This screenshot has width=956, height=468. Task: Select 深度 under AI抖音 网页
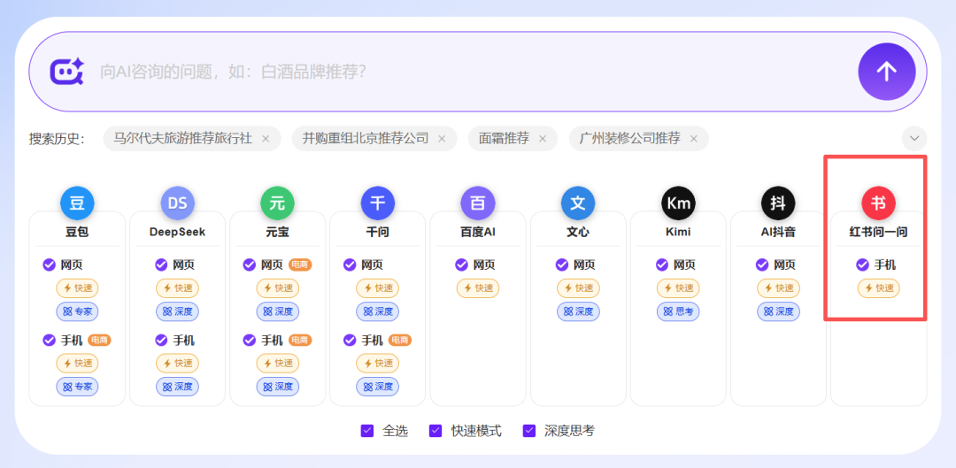click(x=778, y=311)
